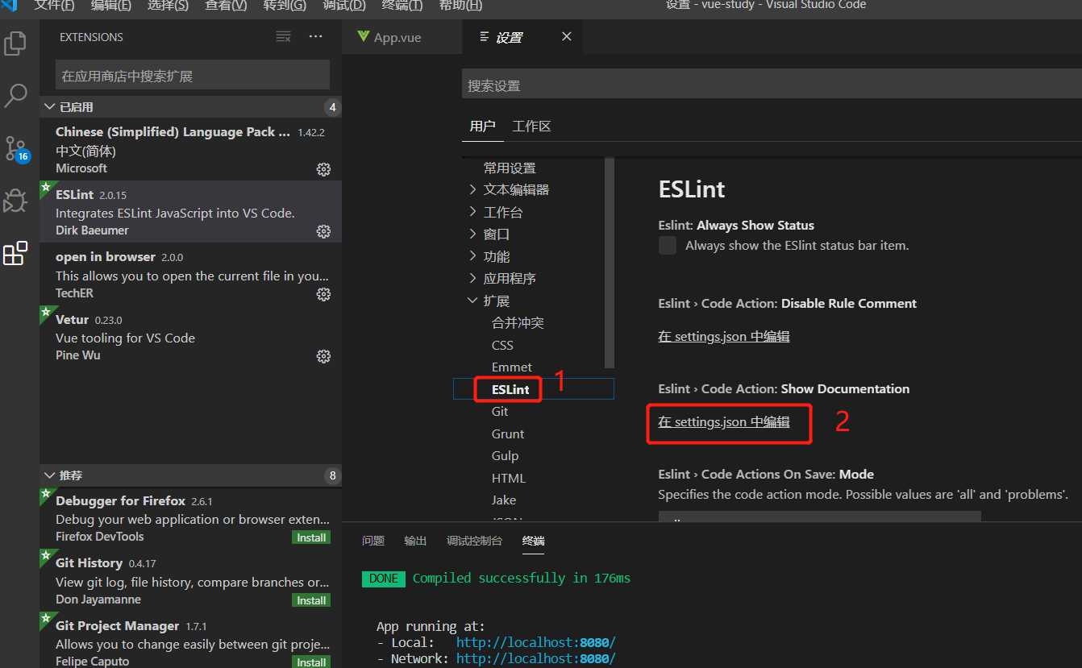Select Grunt in settings tree
Image resolution: width=1082 pixels, height=668 pixels.
point(508,434)
